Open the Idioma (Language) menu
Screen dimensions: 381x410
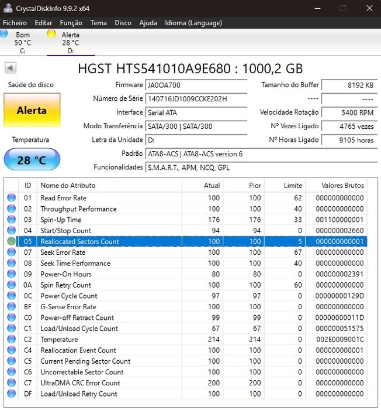[193, 23]
